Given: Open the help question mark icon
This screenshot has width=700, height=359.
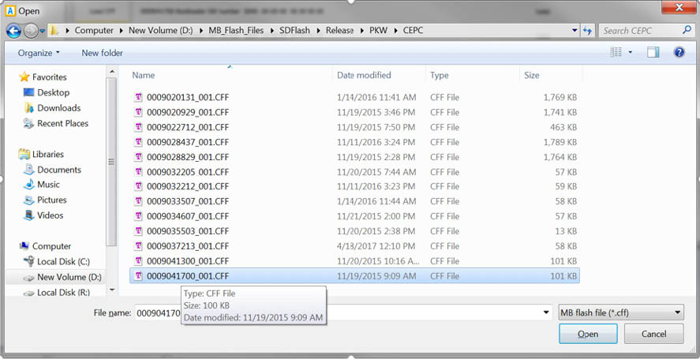Looking at the screenshot, I should coord(679,53).
